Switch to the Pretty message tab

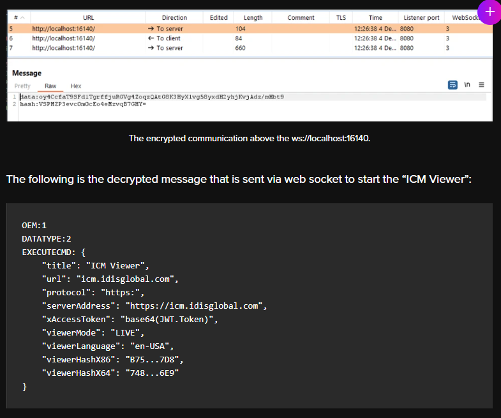[x=22, y=86]
